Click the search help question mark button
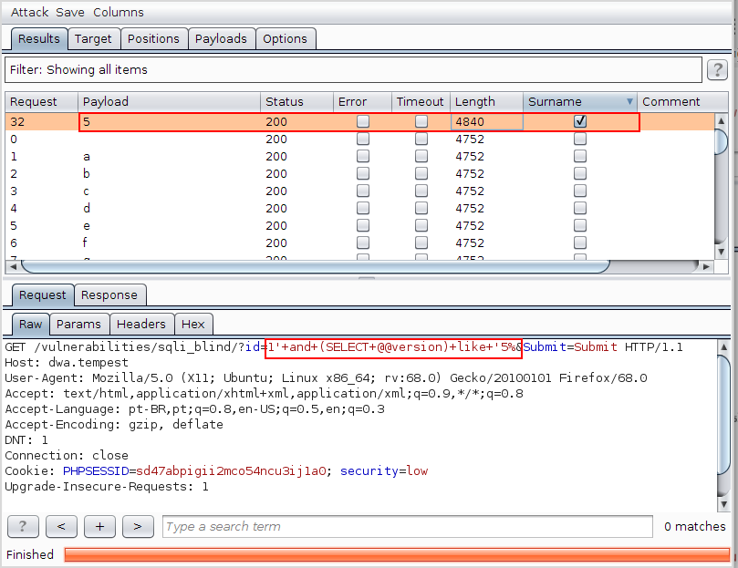 pos(23,526)
